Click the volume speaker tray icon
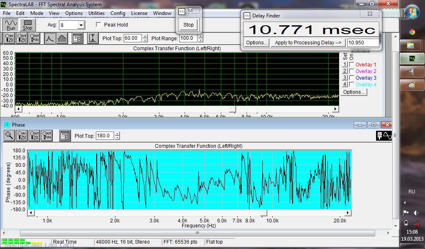425x249 pixels. click(416, 213)
